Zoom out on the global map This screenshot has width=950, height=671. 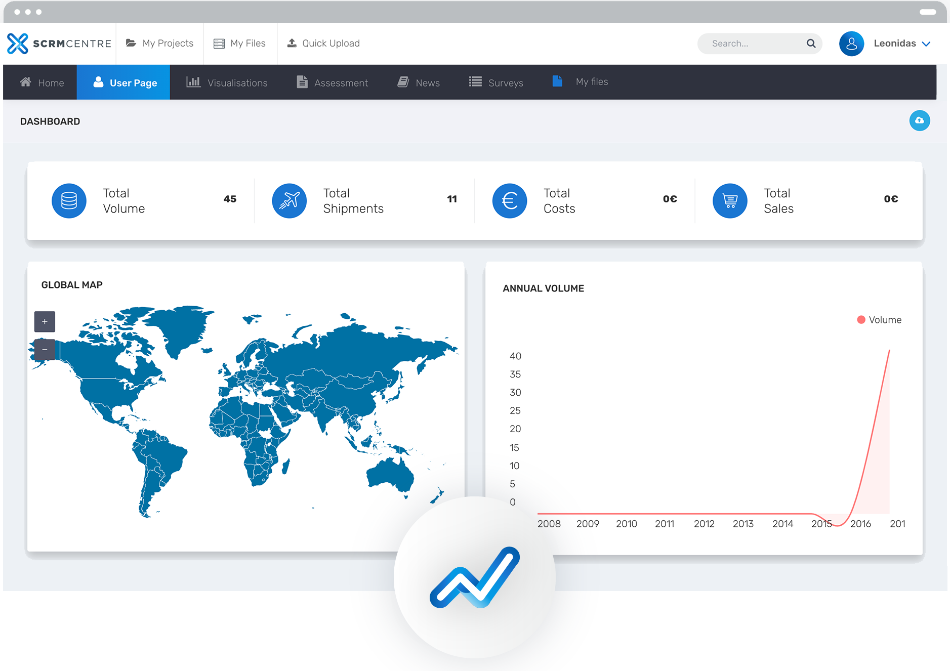pyautogui.click(x=45, y=349)
